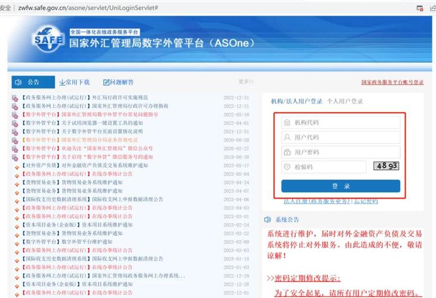The image size is (436, 298).
Task: Open notice 外汇局行政许可实施规范
Action: 120,98
